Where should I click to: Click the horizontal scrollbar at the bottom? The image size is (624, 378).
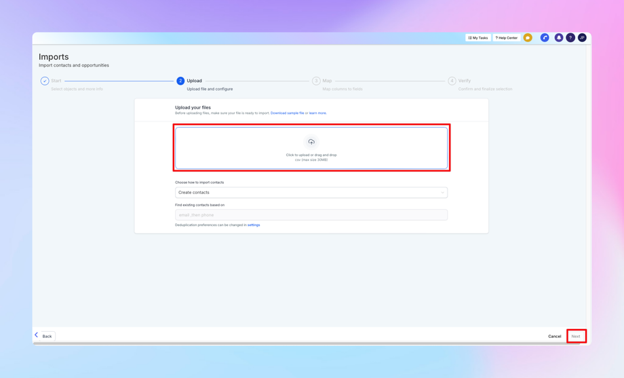point(307,343)
